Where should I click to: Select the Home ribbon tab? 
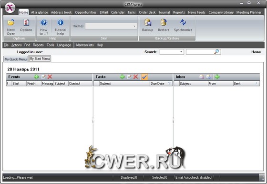23,12
